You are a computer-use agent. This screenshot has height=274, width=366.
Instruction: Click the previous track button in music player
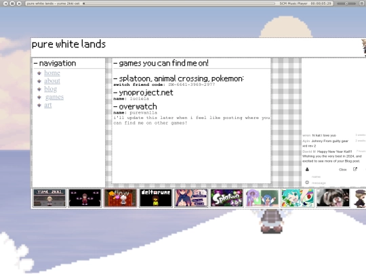click(x=5, y=3)
